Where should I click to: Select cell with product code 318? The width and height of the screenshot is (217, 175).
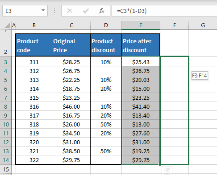click(x=34, y=124)
